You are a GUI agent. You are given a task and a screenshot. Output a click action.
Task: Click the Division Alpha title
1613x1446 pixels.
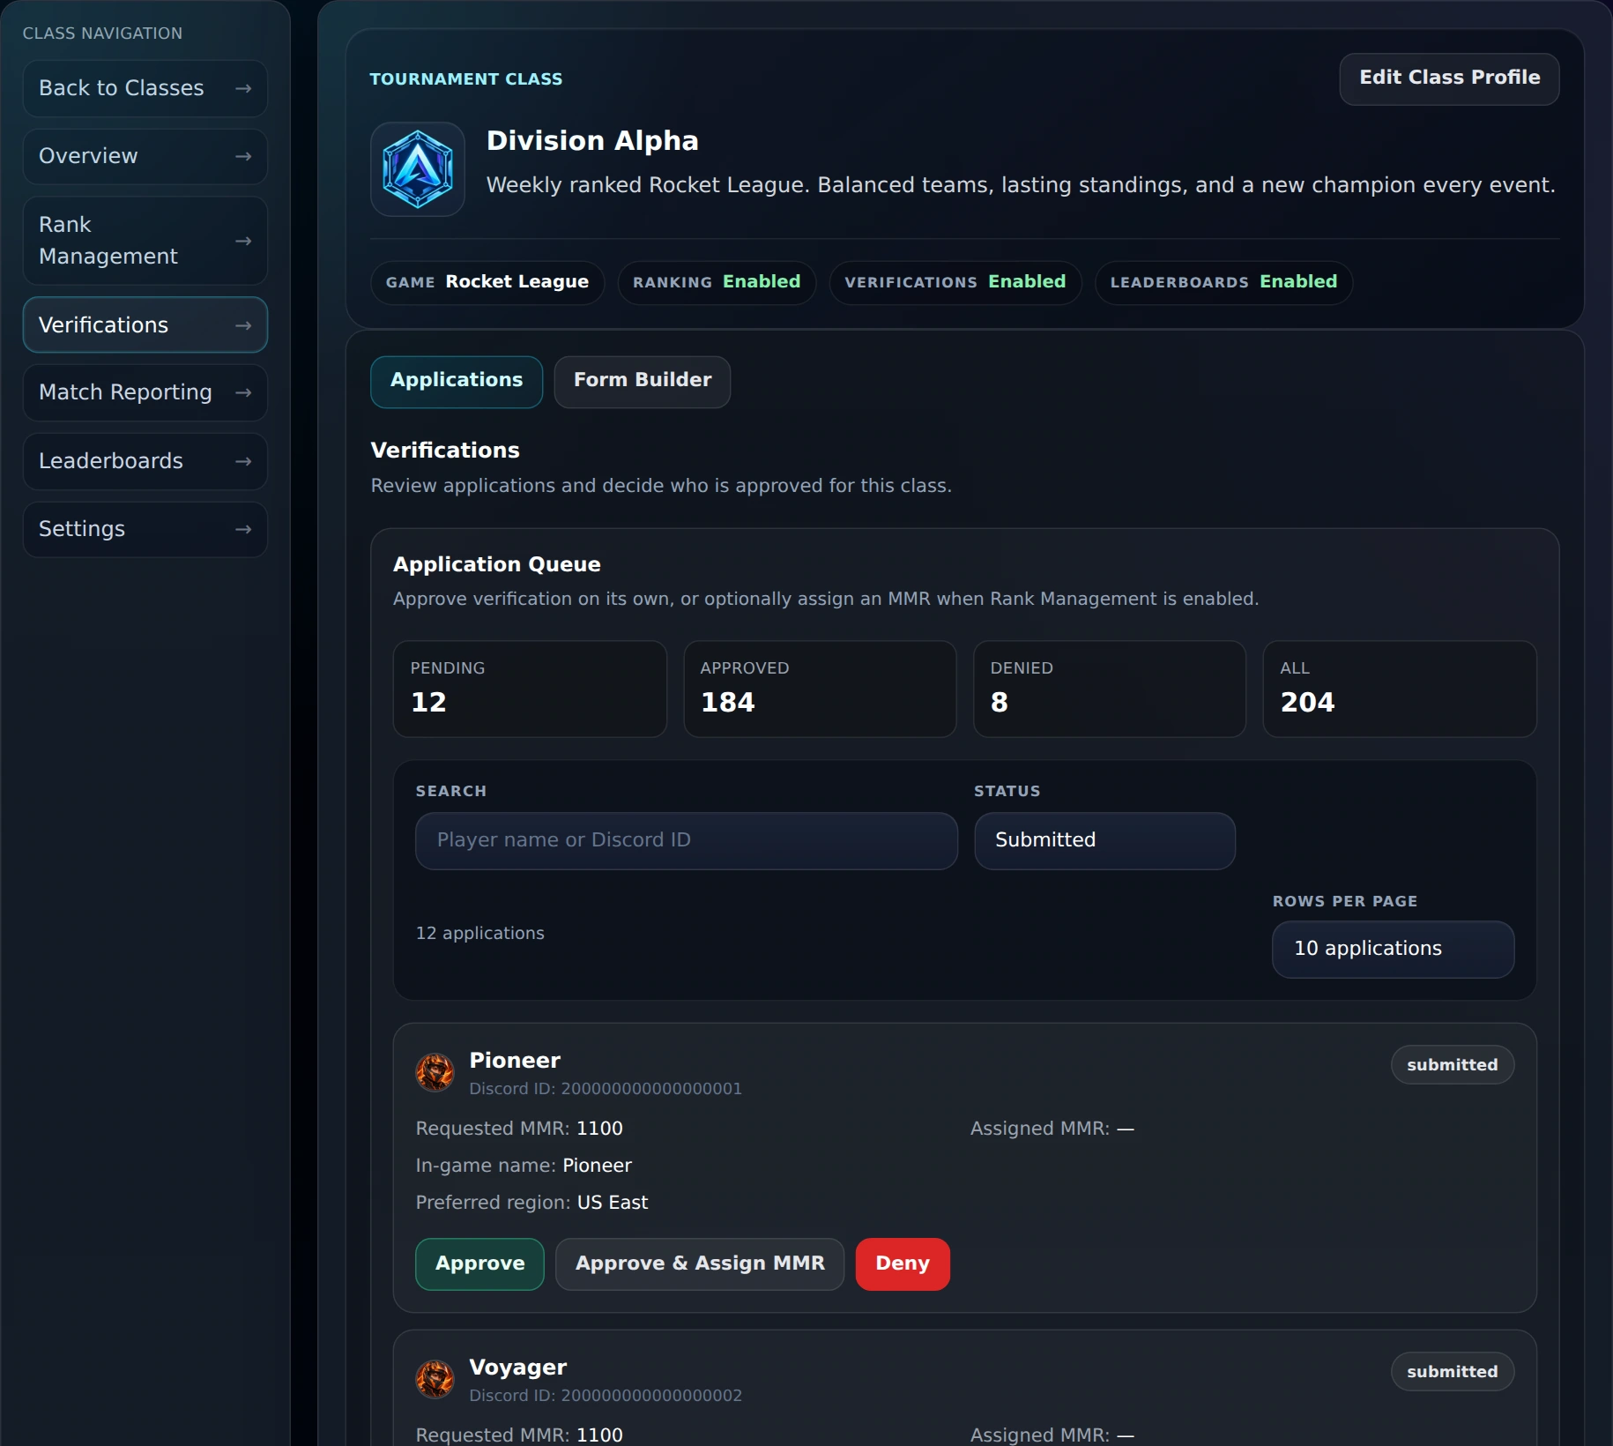coord(592,141)
